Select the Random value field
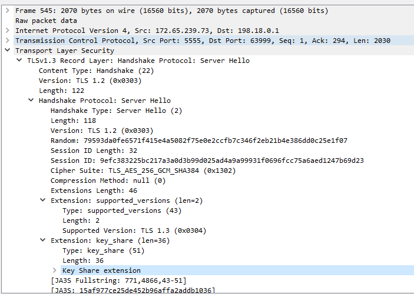Image resolution: width=414 pixels, height=294 pixels. click(x=198, y=141)
